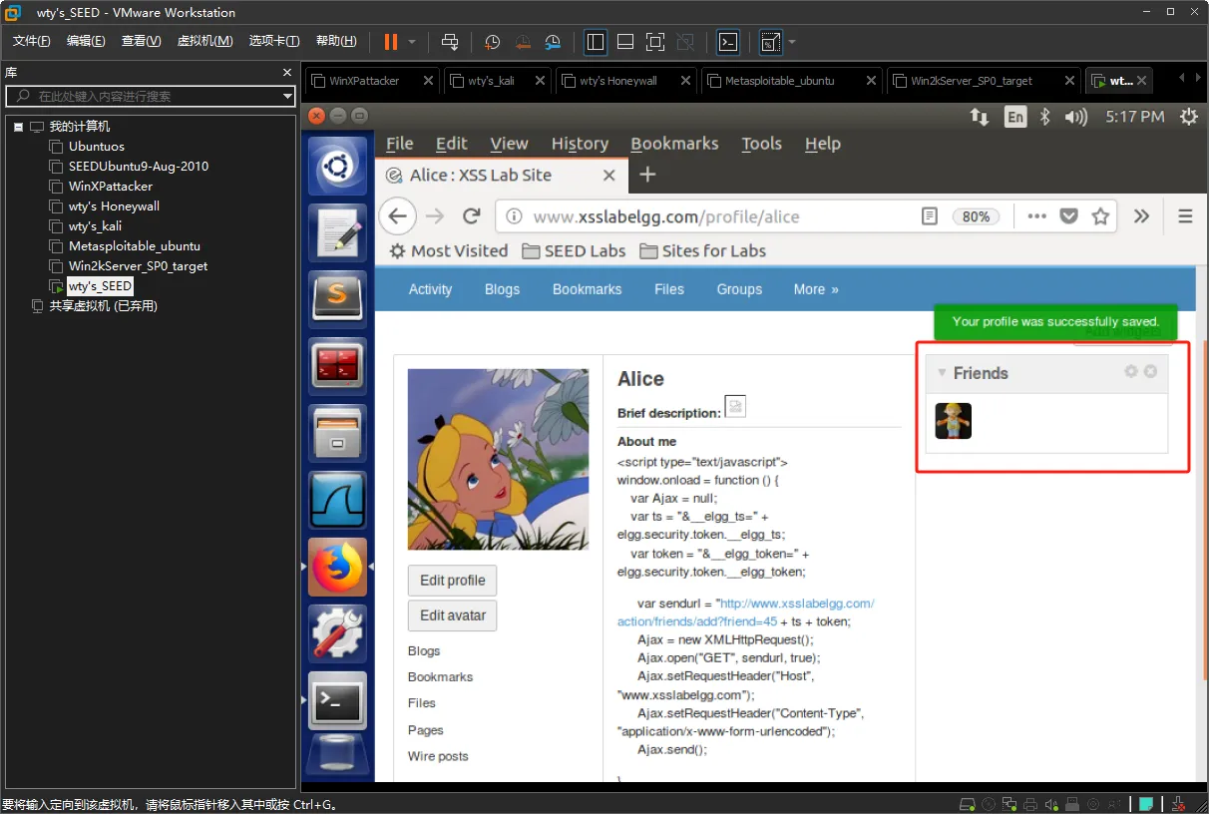Open the Terminal from Ubuntu launcher
Image resolution: width=1209 pixels, height=814 pixels.
tap(338, 699)
